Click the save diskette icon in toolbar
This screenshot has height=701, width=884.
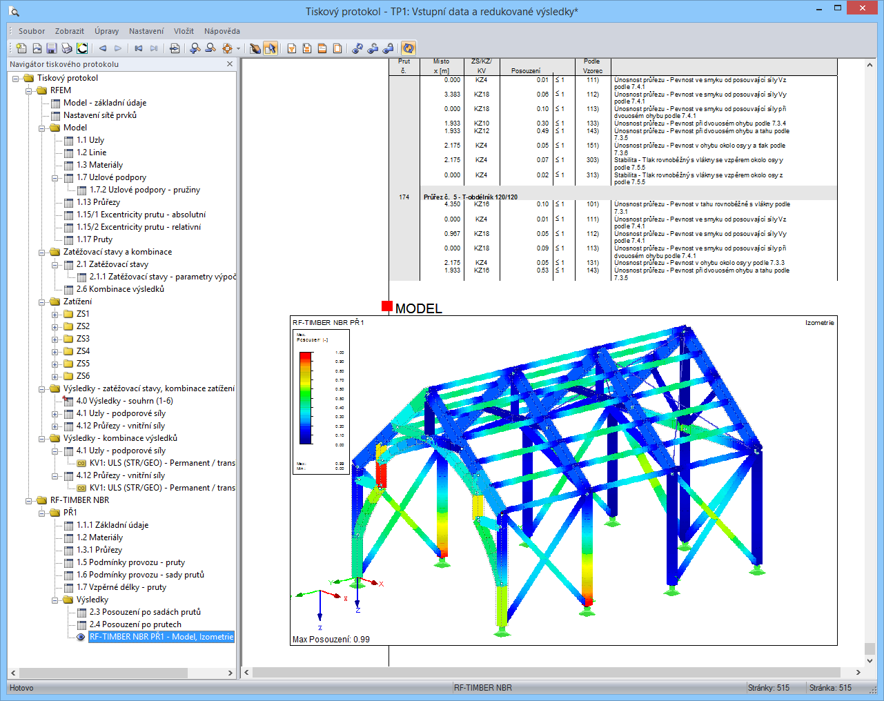click(52, 48)
